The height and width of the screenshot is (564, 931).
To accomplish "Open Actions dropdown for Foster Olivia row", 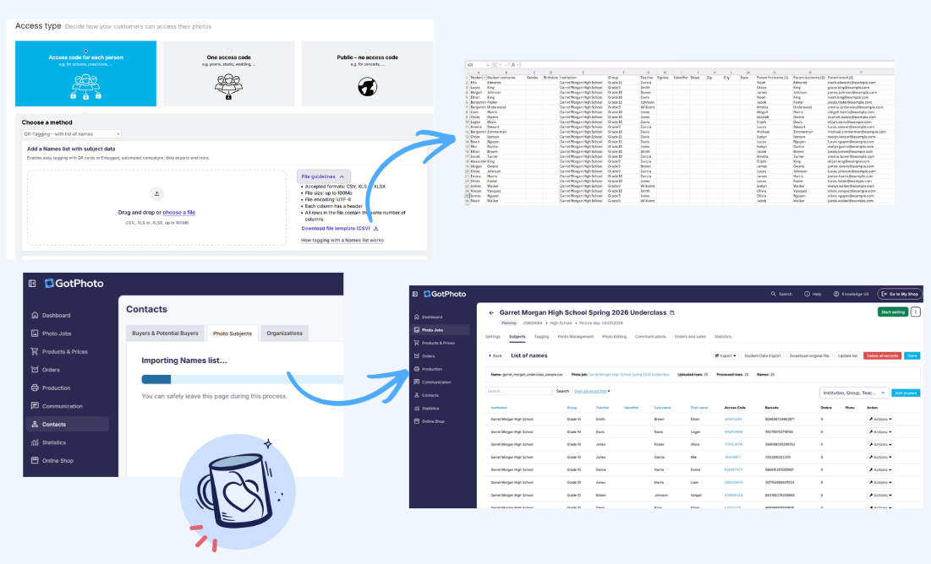I will tap(880, 444).
